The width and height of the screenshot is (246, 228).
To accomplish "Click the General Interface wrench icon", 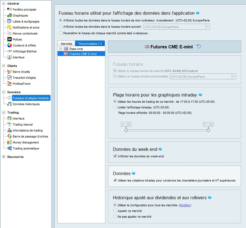I will tap(10, 57).
